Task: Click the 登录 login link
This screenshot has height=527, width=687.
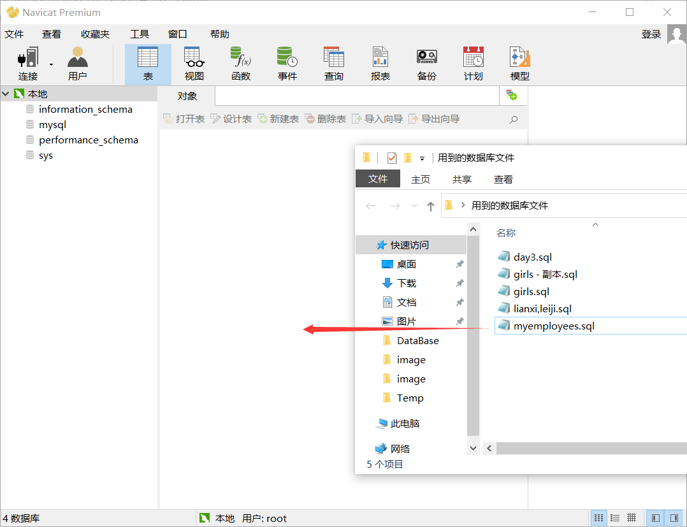Action: 651,34
